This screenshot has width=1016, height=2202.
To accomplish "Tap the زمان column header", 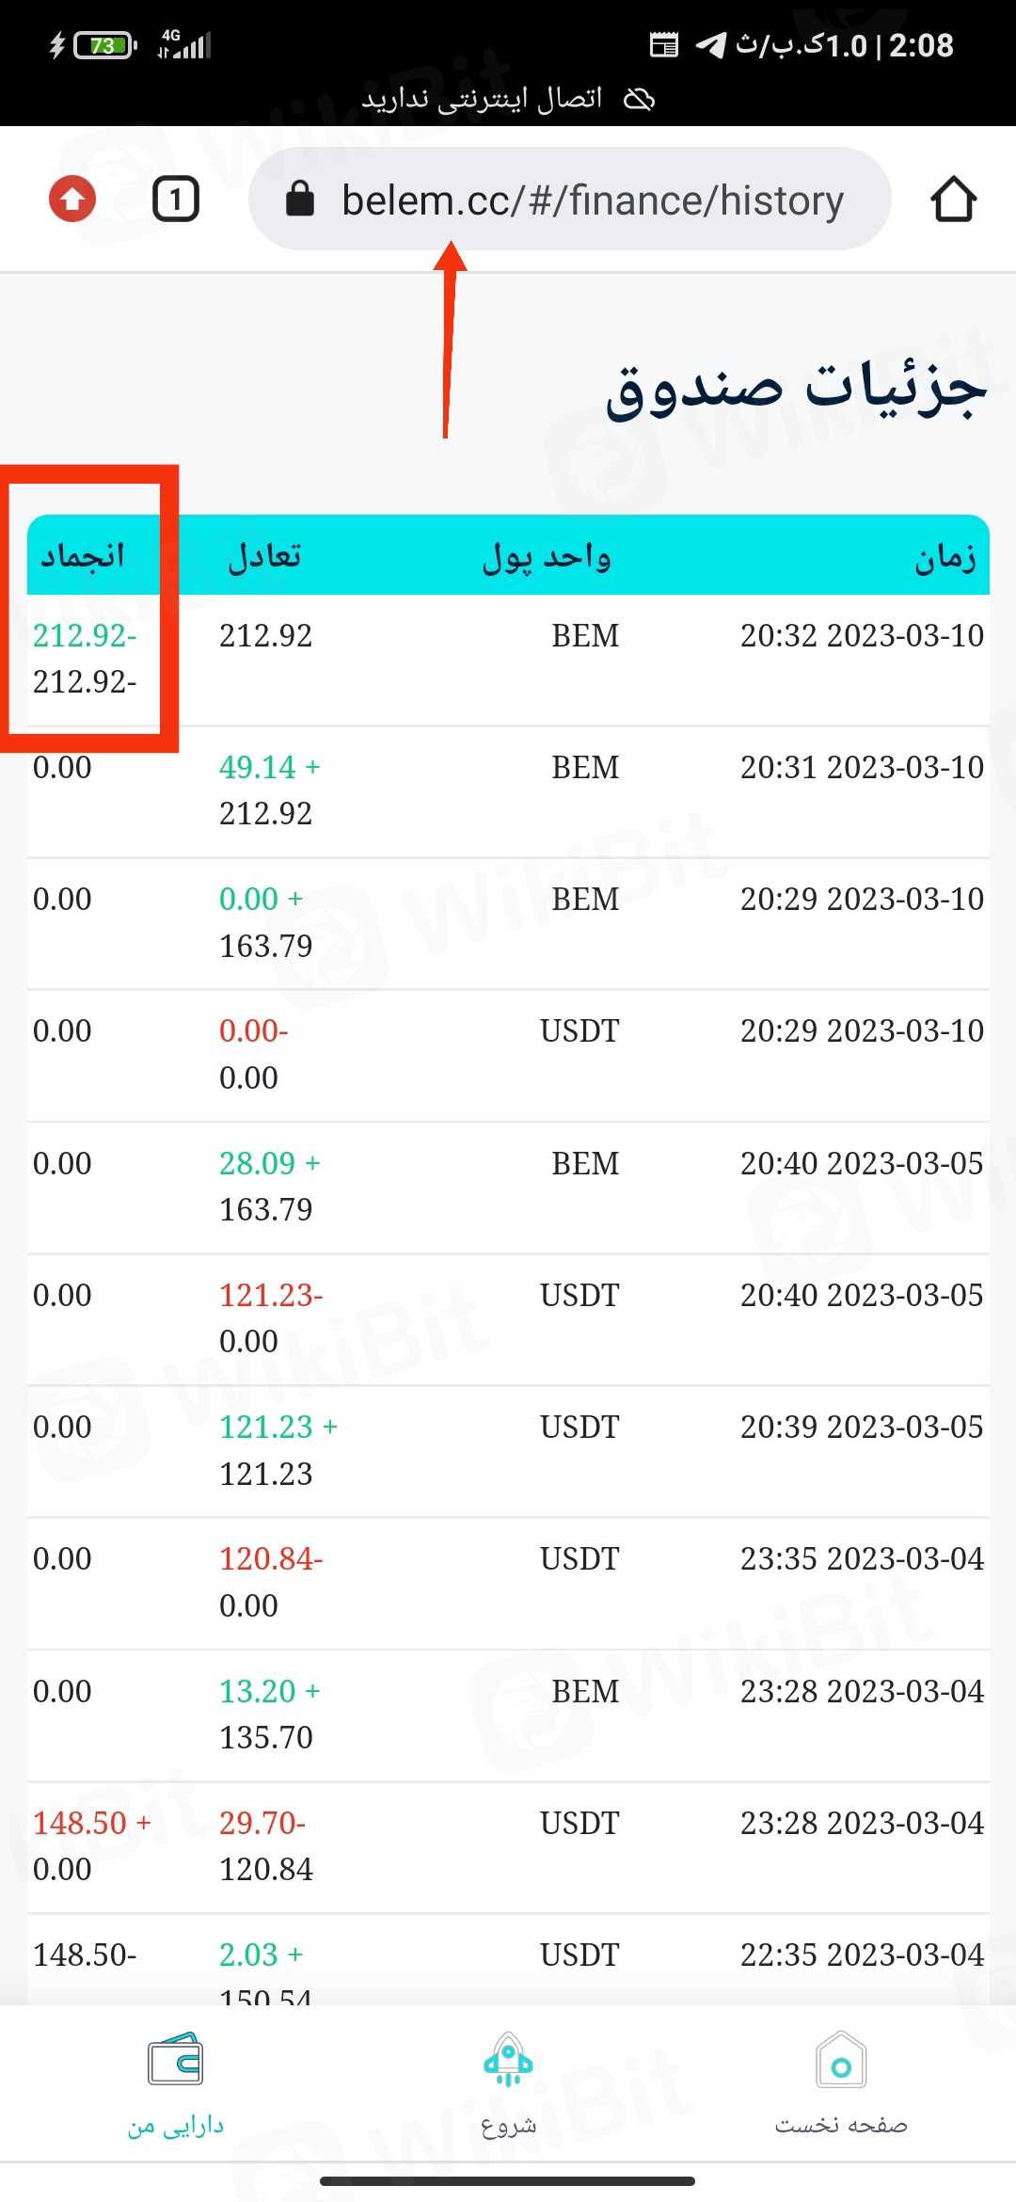I will click(x=945, y=557).
